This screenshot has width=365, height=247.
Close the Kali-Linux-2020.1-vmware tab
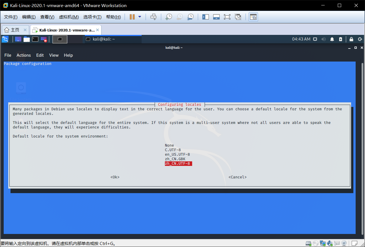pyautogui.click(x=98, y=30)
